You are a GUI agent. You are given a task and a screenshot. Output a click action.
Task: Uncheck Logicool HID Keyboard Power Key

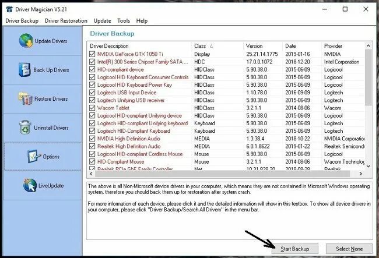point(92,85)
